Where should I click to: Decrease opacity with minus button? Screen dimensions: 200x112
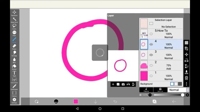[x=150, y=95]
